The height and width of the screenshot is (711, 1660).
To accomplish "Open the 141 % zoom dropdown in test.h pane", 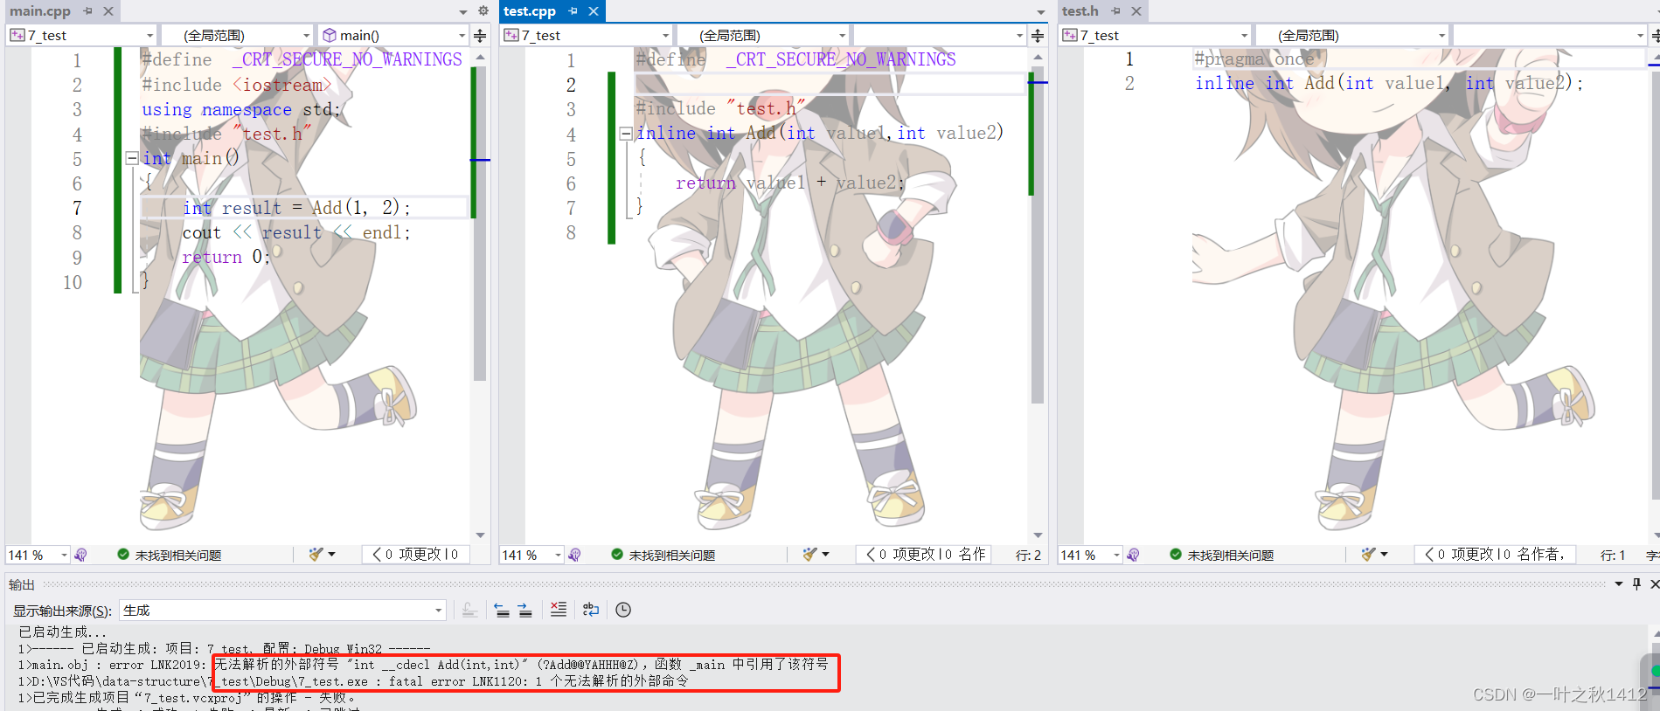I will [x=1091, y=555].
